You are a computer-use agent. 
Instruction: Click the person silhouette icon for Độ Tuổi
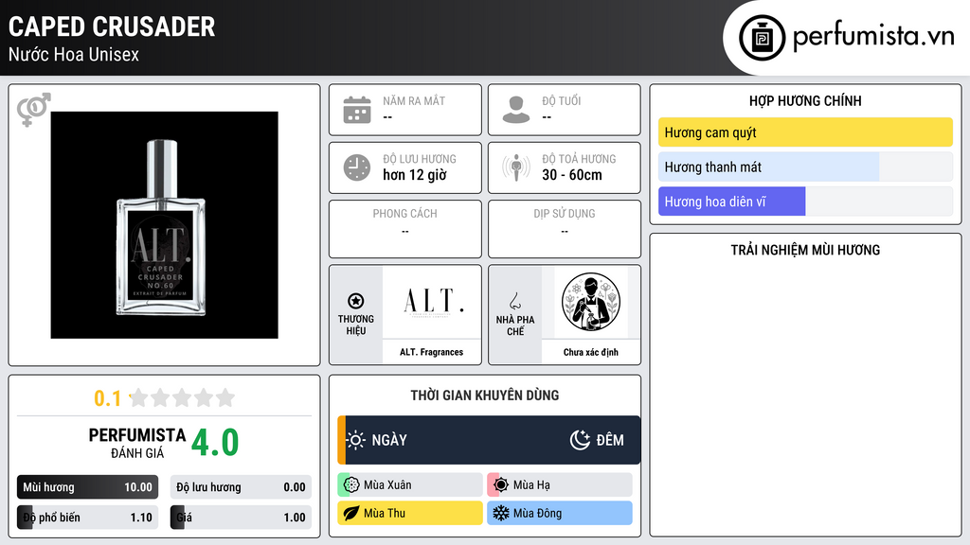[x=516, y=110]
